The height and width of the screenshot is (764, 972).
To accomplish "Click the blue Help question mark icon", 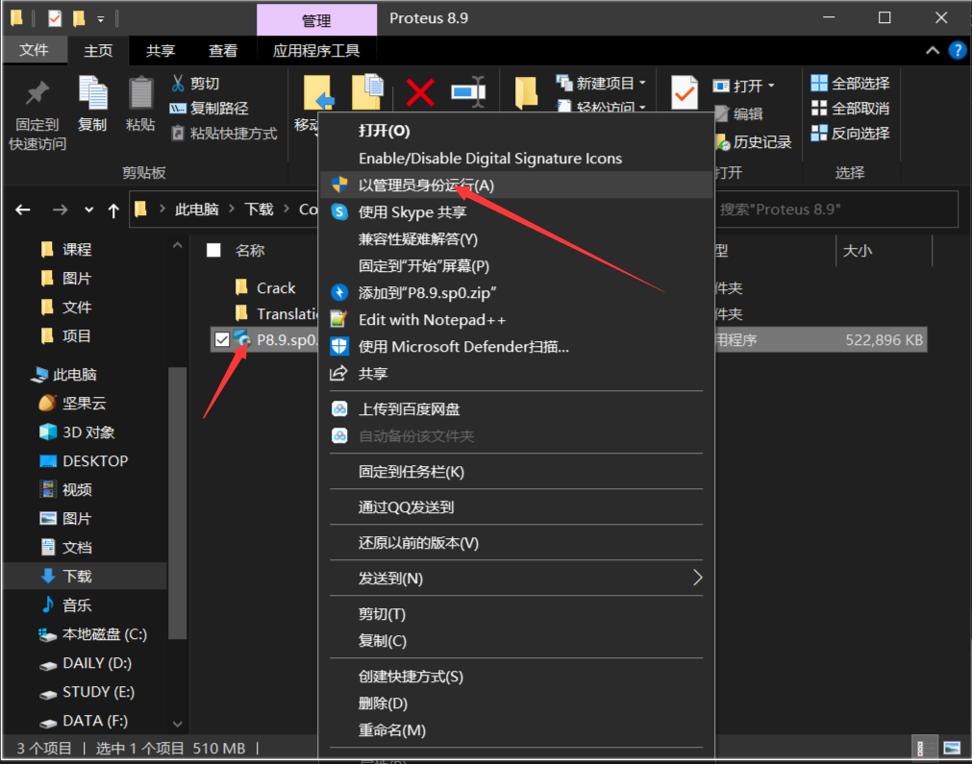I will tap(958, 50).
